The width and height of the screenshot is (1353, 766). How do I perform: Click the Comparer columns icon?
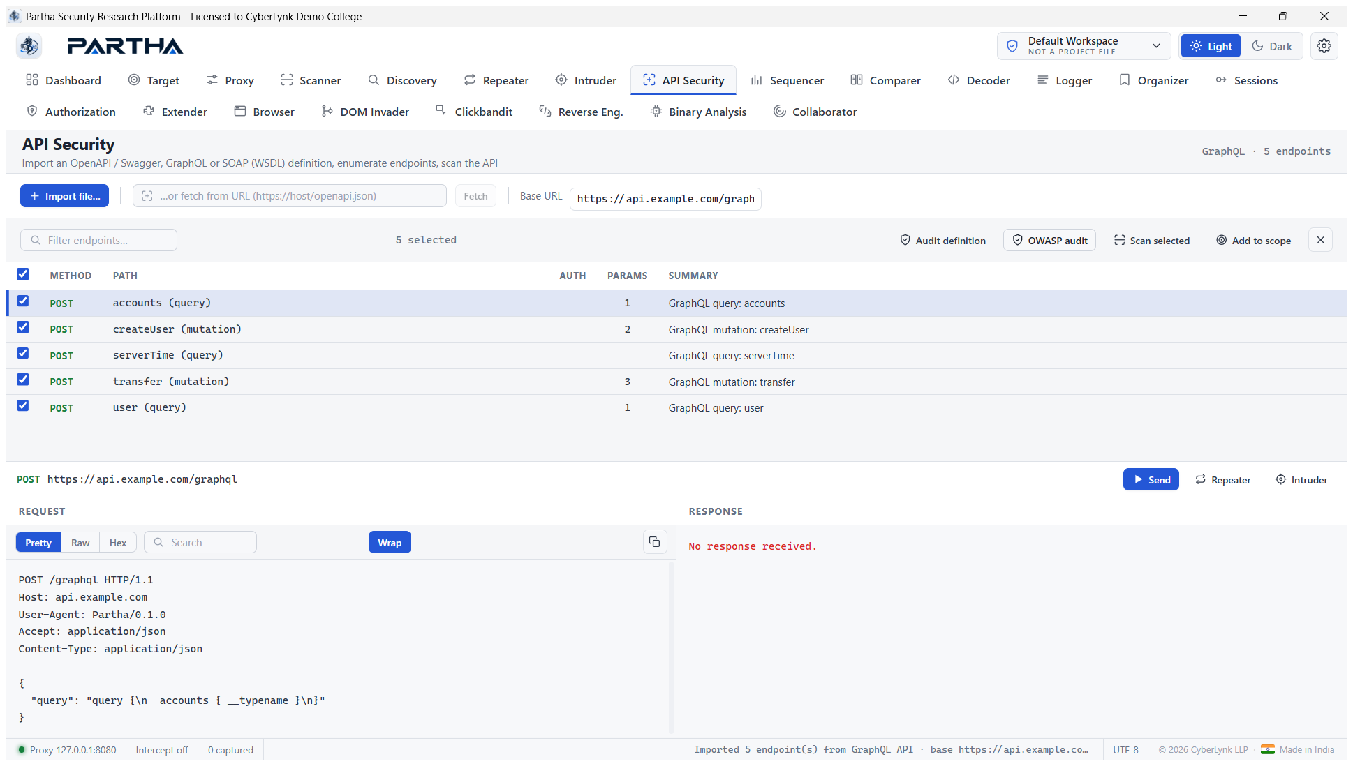pos(857,80)
